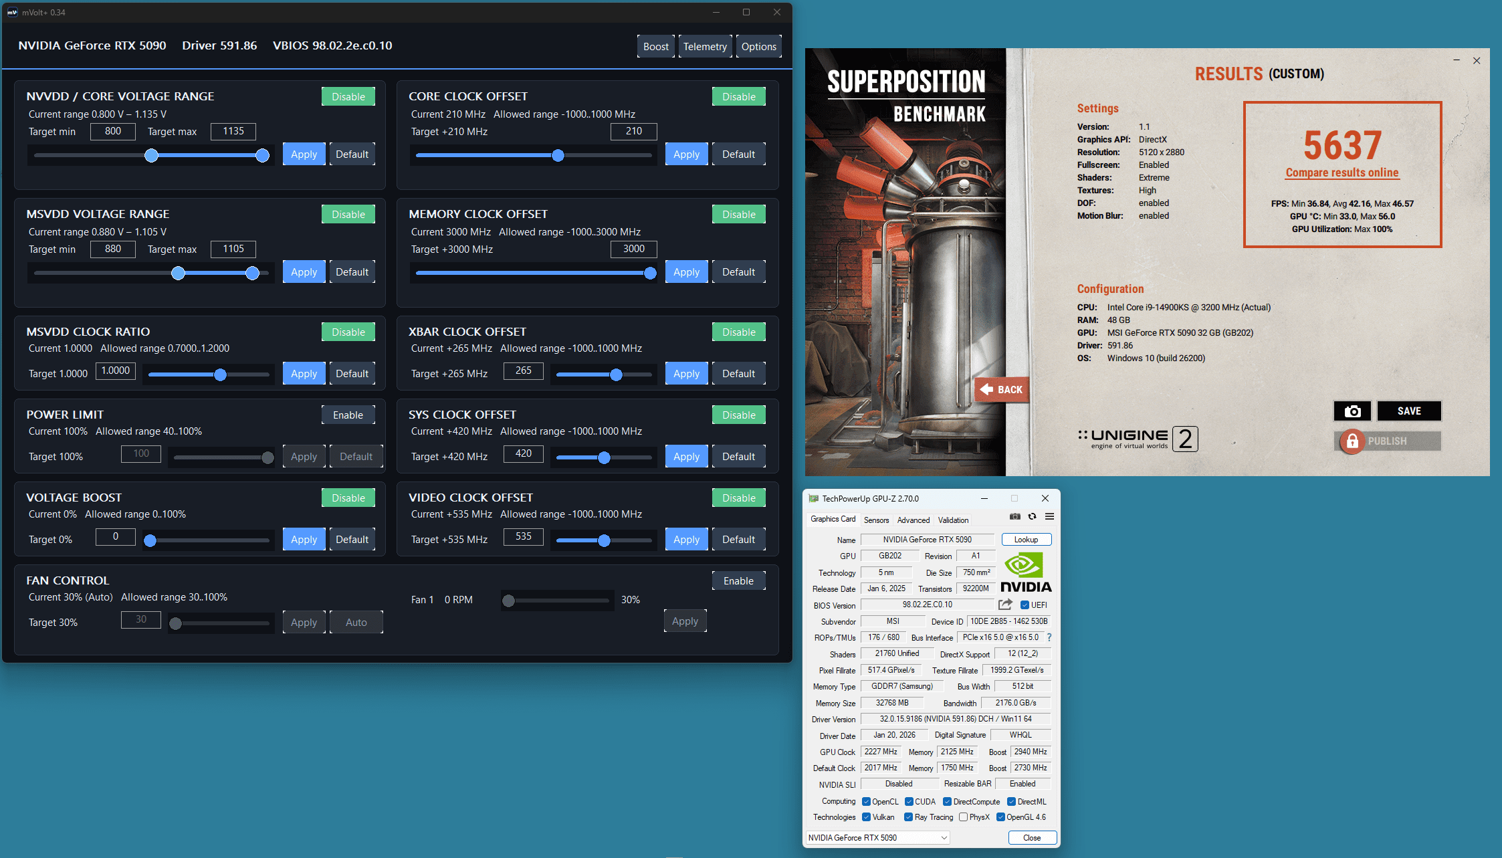Click Lookup button in GPU-Z
1502x858 pixels.
[1026, 539]
